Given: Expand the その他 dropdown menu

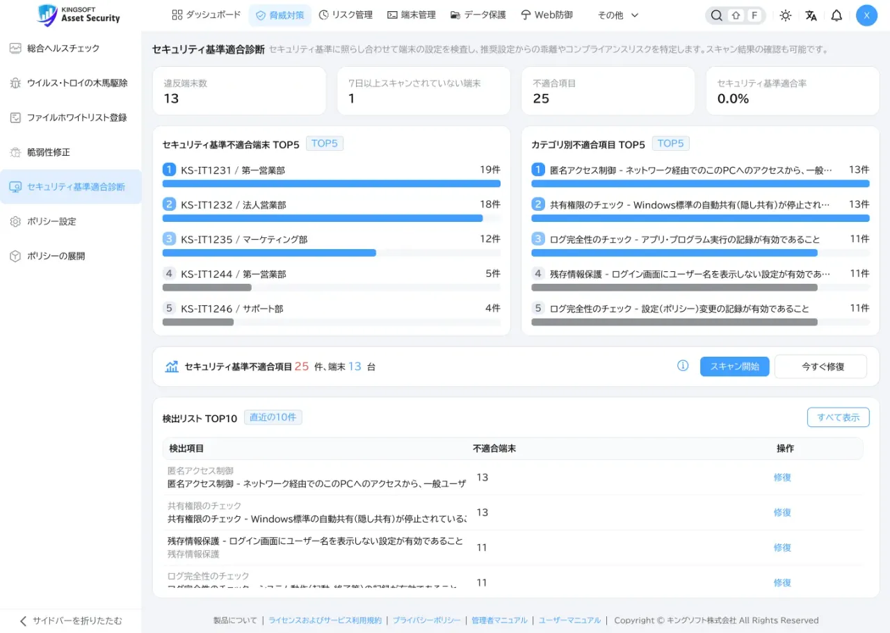Looking at the screenshot, I should click(x=618, y=15).
